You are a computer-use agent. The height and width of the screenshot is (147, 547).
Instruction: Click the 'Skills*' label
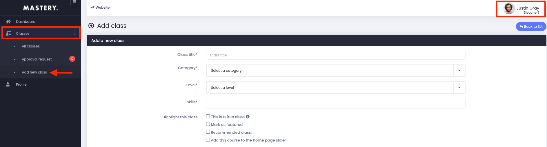coord(192,102)
